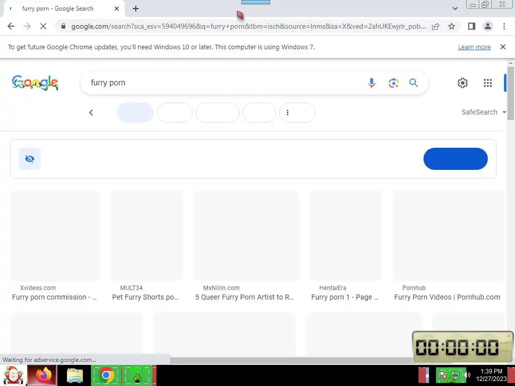Launch Firefox from the taskbar
515x386 pixels.
click(x=43, y=375)
